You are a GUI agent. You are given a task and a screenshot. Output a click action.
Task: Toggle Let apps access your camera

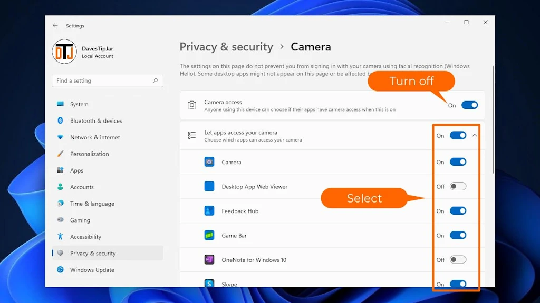point(458,135)
